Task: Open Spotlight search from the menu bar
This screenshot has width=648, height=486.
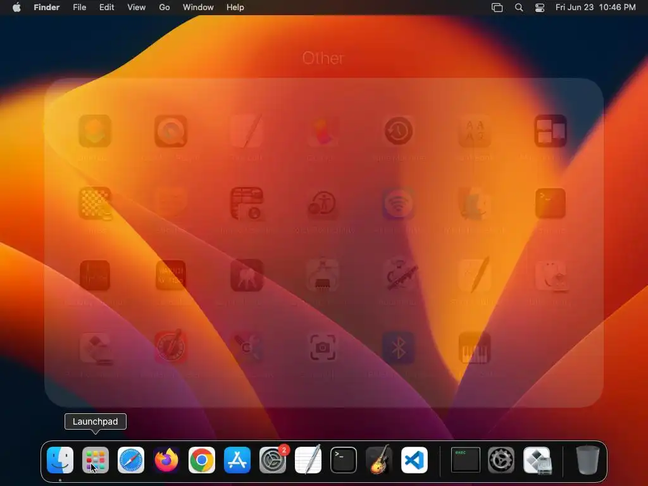Action: 519,8
